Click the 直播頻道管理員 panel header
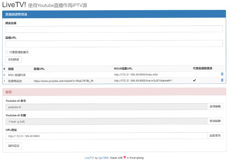230x161 pixels. click(x=114, y=14)
